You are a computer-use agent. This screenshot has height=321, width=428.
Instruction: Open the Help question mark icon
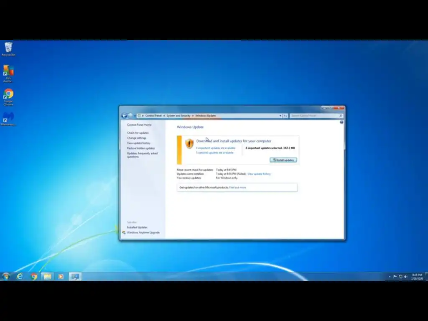(341, 122)
